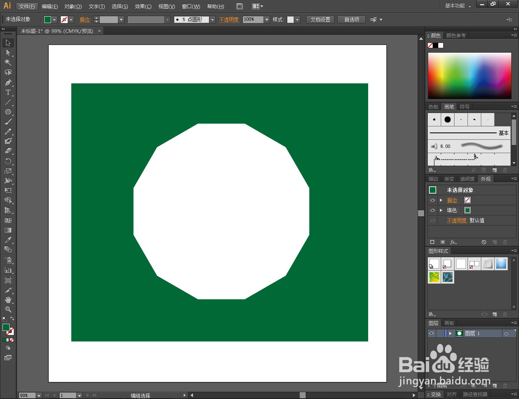
Task: Switch to the 渐变 tab
Action: (x=449, y=179)
